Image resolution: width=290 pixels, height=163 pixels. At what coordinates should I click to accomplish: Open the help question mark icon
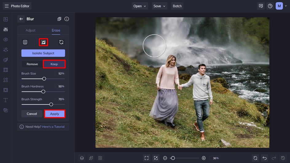coord(270,6)
